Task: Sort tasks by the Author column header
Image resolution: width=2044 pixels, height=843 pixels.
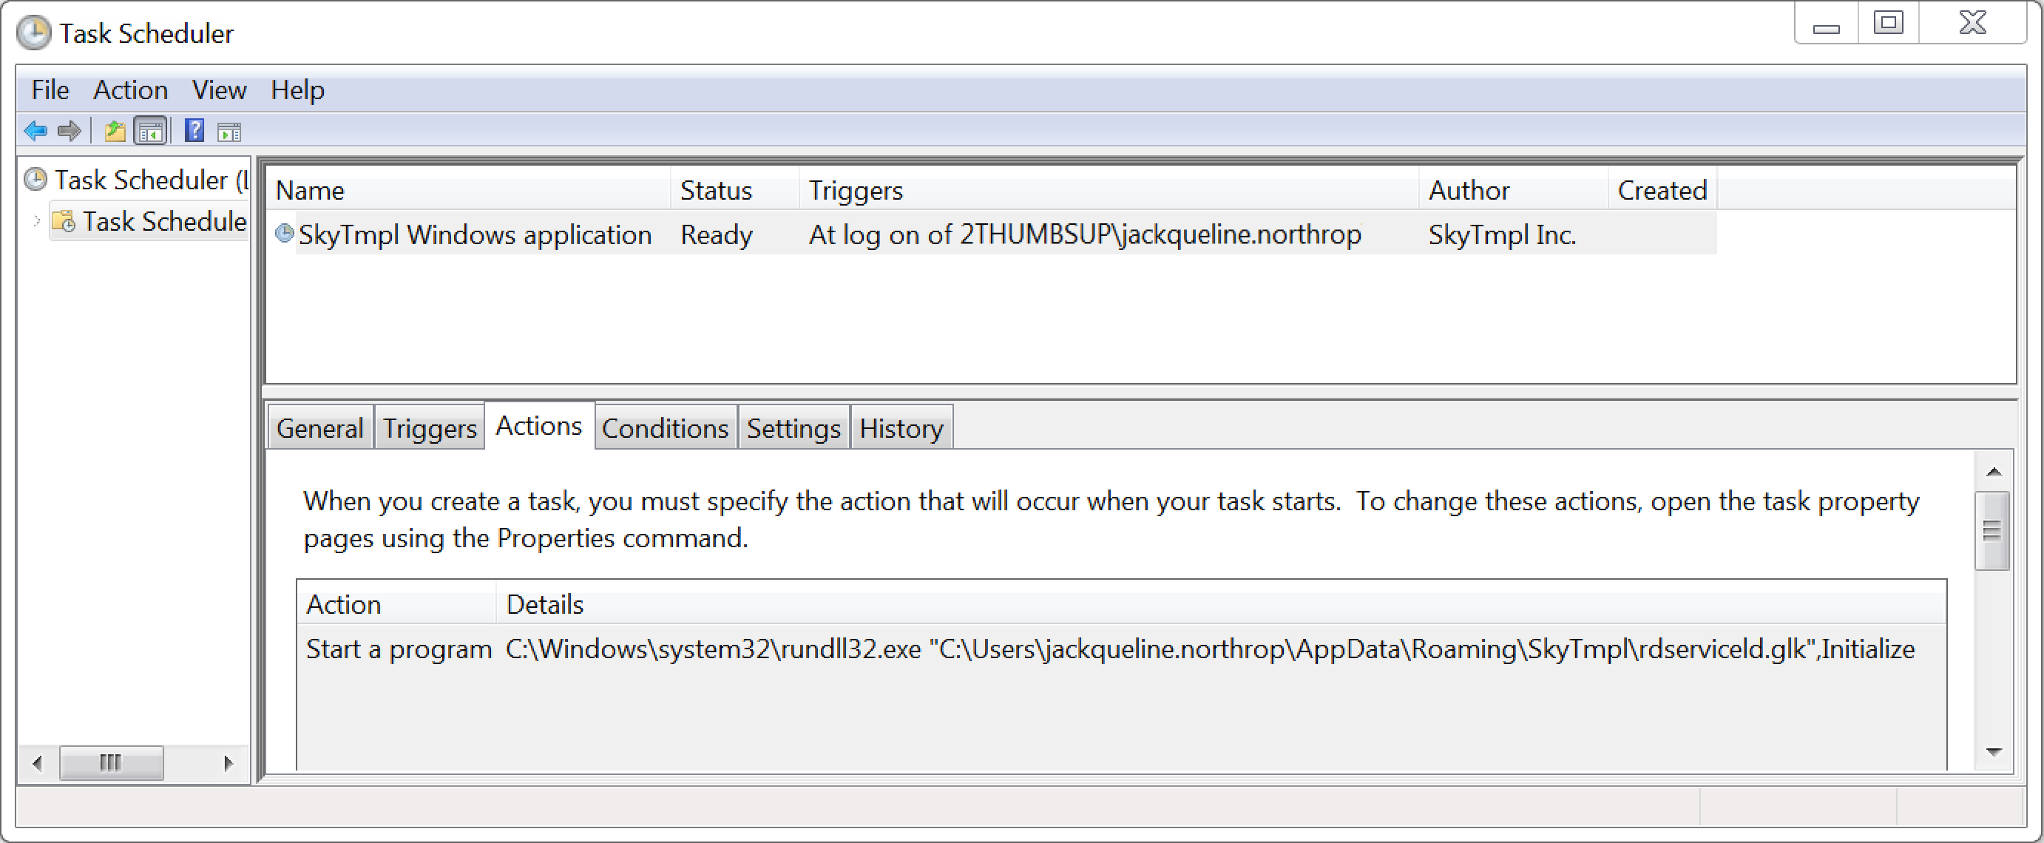Action: click(x=1513, y=191)
